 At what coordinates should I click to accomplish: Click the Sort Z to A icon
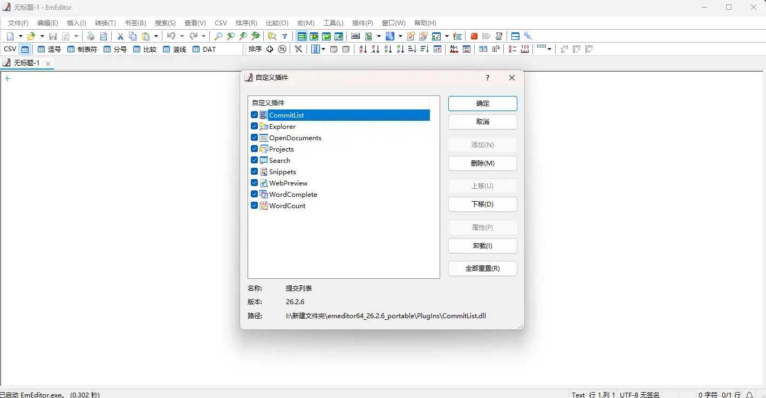375,49
